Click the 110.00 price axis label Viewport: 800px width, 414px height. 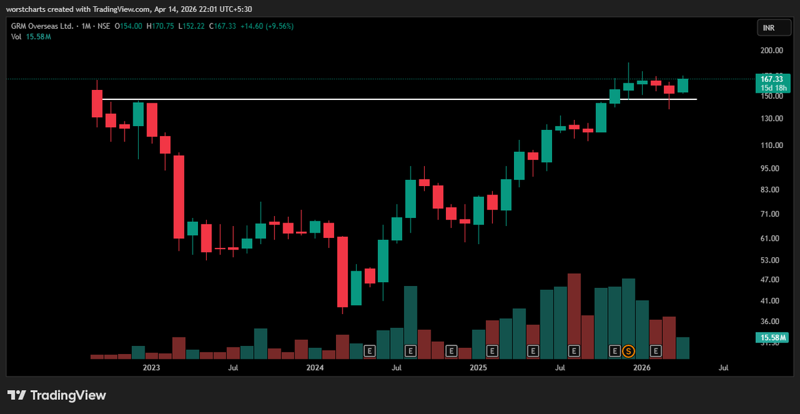(x=771, y=145)
